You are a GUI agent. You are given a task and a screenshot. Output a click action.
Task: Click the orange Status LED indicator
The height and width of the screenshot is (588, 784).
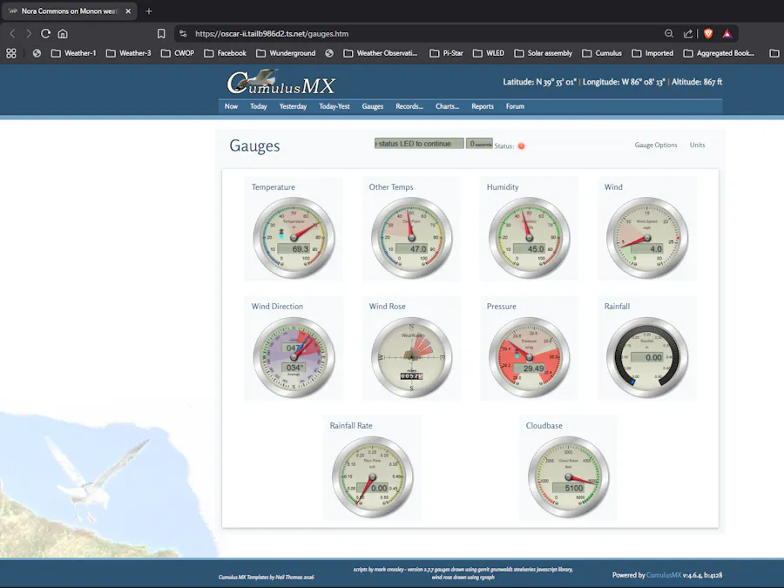(x=520, y=146)
